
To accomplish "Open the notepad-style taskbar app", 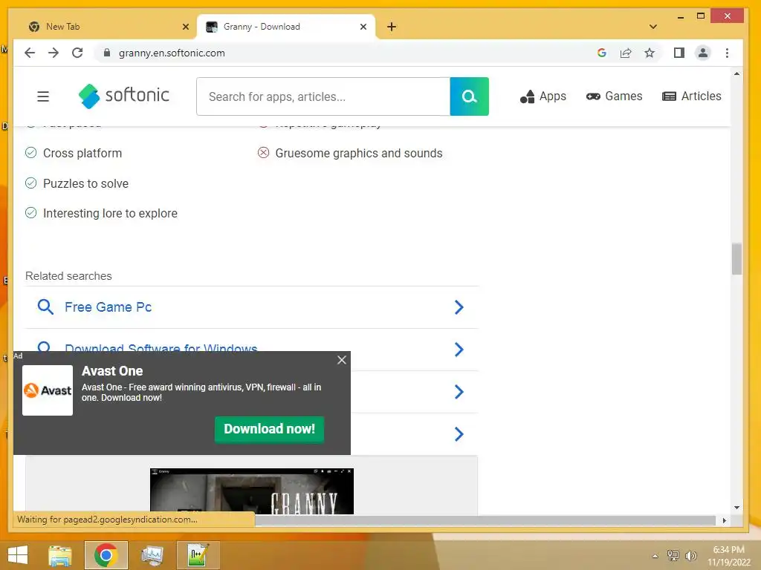I will pyautogui.click(x=198, y=555).
